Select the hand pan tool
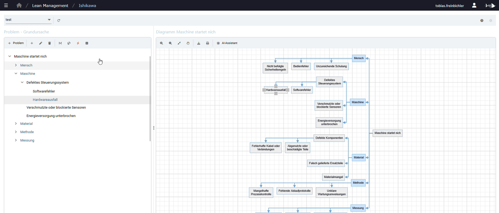 pyautogui.click(x=188, y=43)
